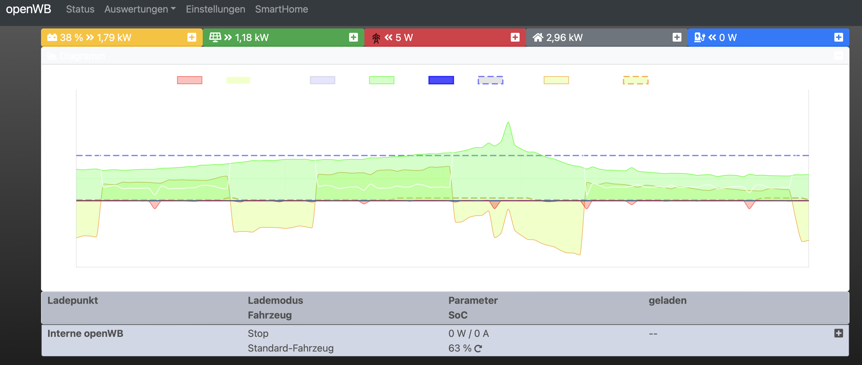The width and height of the screenshot is (862, 365).
Task: Click the charging station icon
Action: pyautogui.click(x=699, y=37)
